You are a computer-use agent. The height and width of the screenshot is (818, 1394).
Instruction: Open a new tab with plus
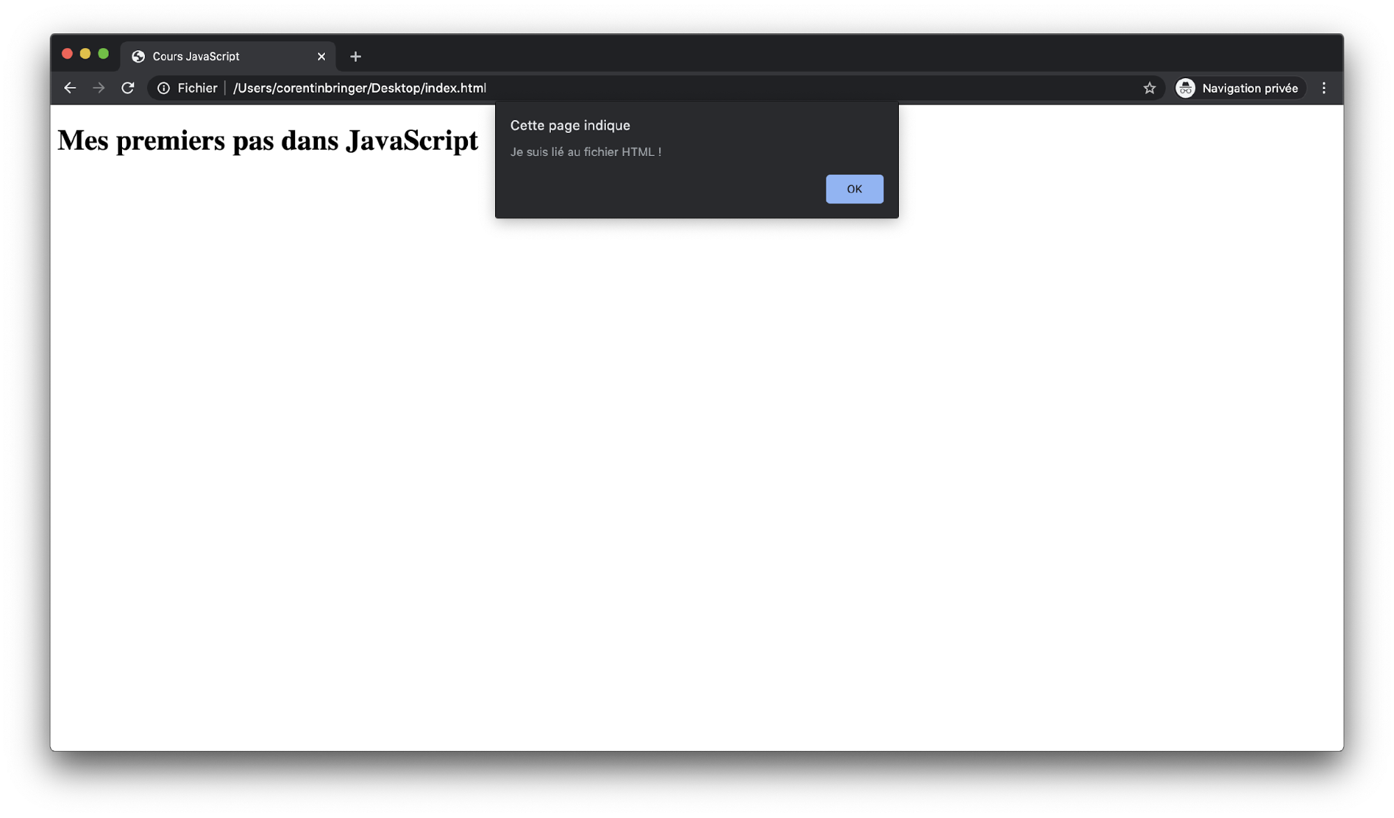tap(356, 56)
